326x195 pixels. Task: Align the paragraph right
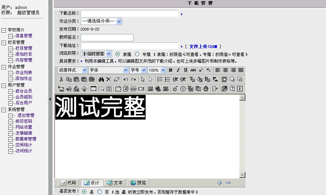pos(233,70)
